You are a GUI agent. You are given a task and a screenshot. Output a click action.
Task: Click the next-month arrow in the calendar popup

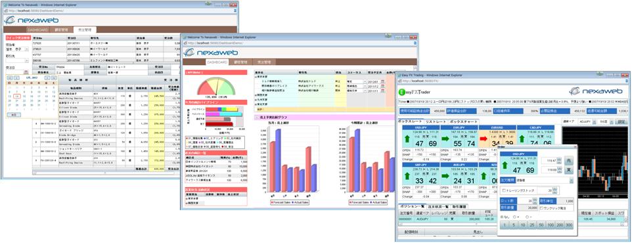click(47, 77)
